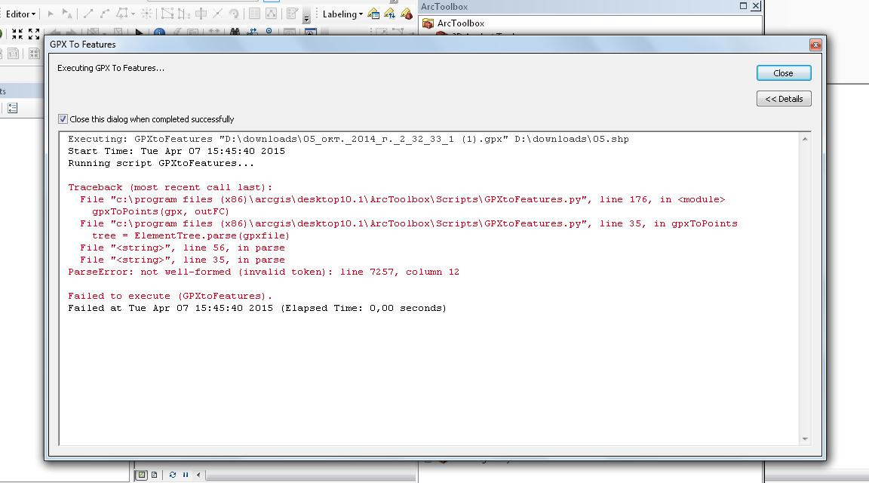This screenshot has width=869, height=483.
Task: Click horizontal scrollbar left arrow
Action: (198, 475)
